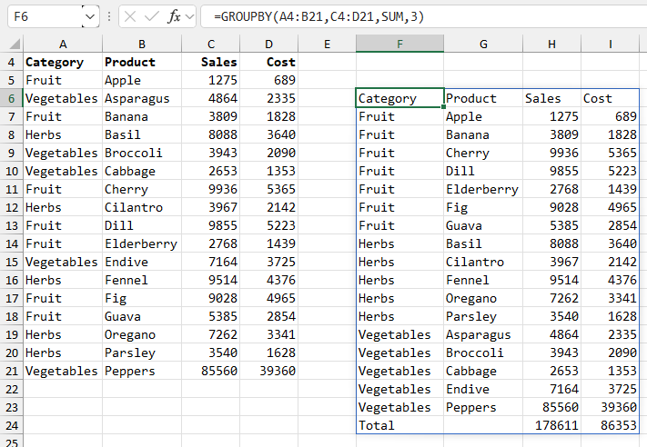This screenshot has height=447, width=647.
Task: Click Cost value 39360 in column D
Action: (x=269, y=371)
